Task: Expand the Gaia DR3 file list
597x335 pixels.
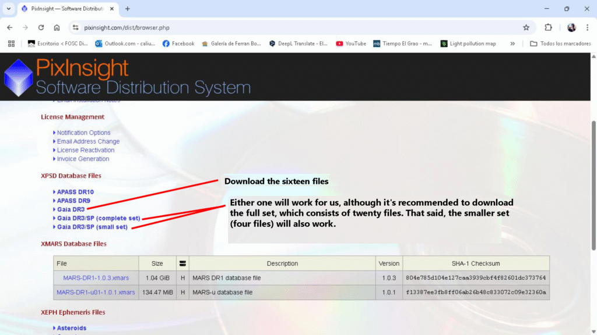Action: [x=71, y=209]
